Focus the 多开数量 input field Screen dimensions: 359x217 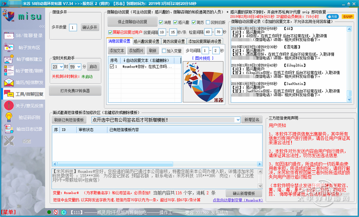[x=73, y=28]
